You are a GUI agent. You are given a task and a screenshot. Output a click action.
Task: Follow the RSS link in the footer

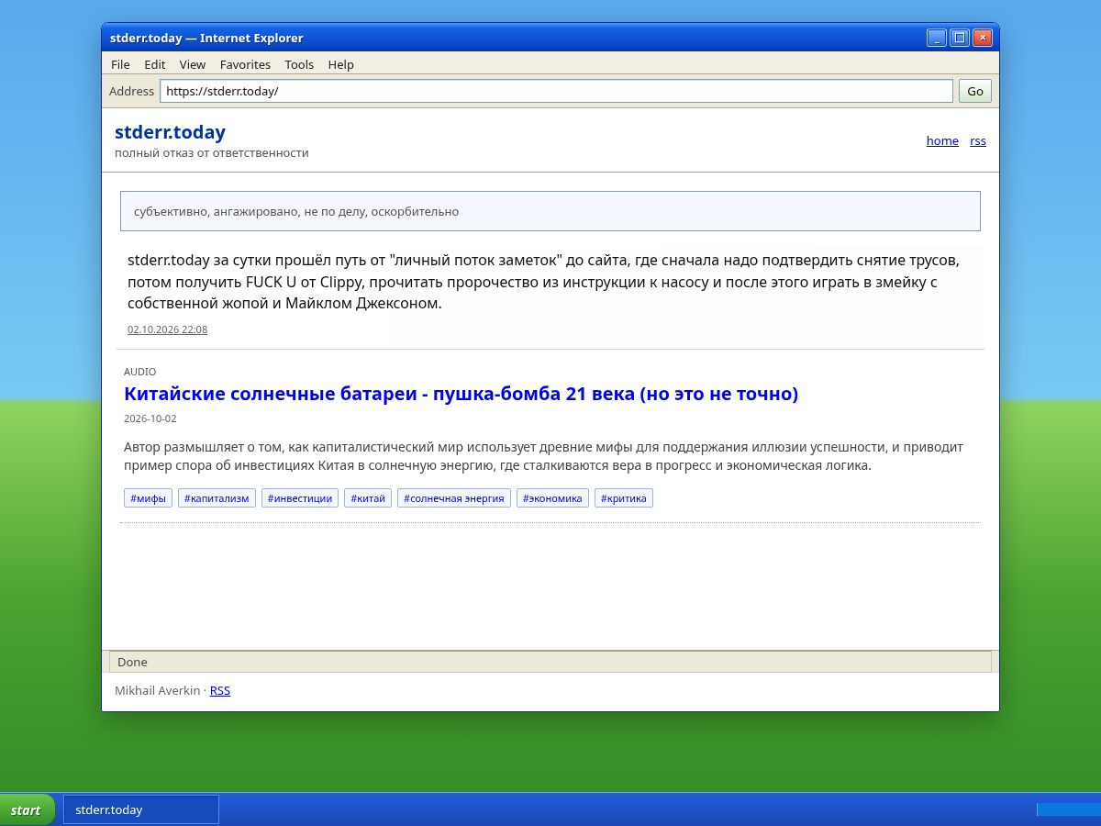coord(220,690)
